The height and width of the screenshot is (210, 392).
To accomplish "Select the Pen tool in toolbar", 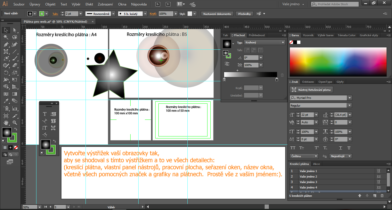I will [6, 44].
